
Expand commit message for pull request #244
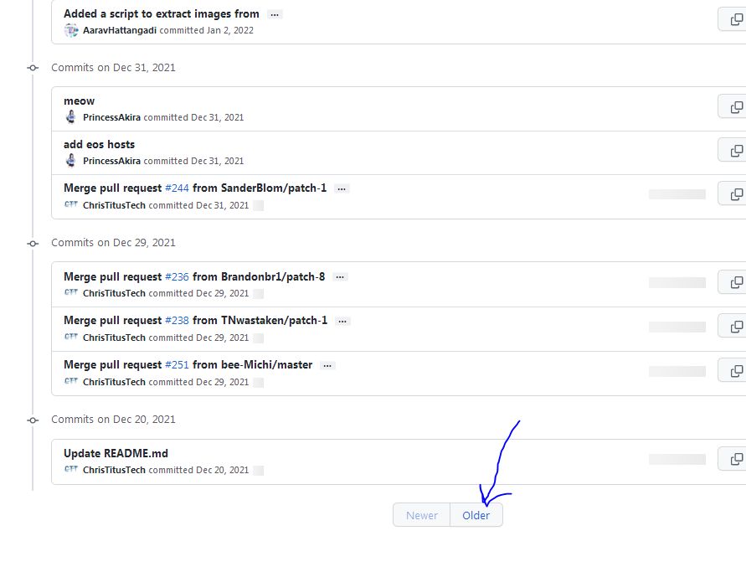pos(342,188)
